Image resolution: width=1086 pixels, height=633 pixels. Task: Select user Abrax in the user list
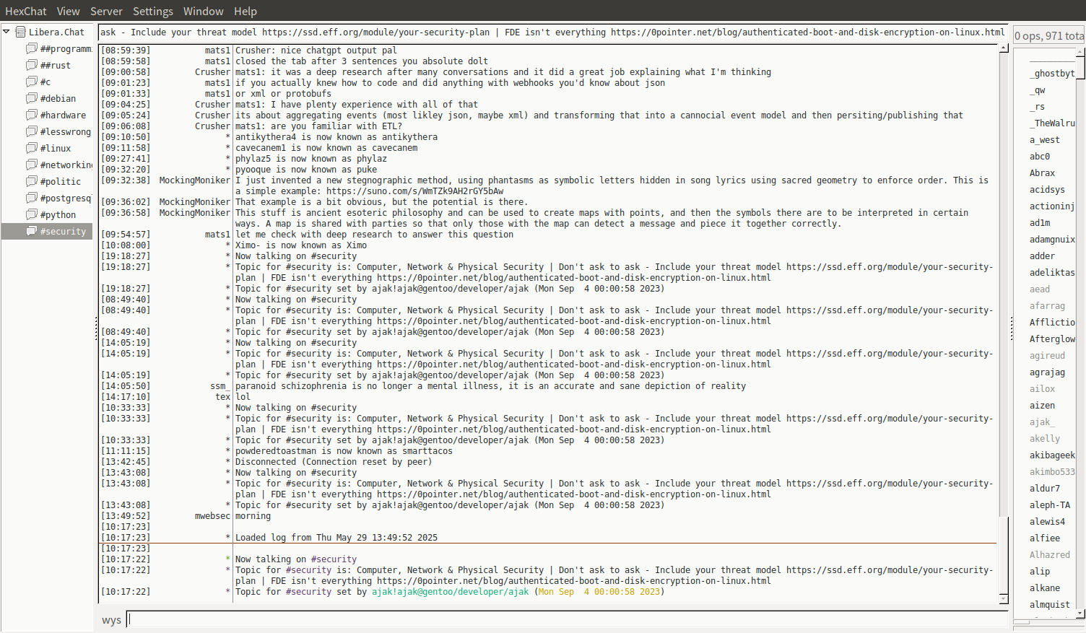pos(1043,173)
